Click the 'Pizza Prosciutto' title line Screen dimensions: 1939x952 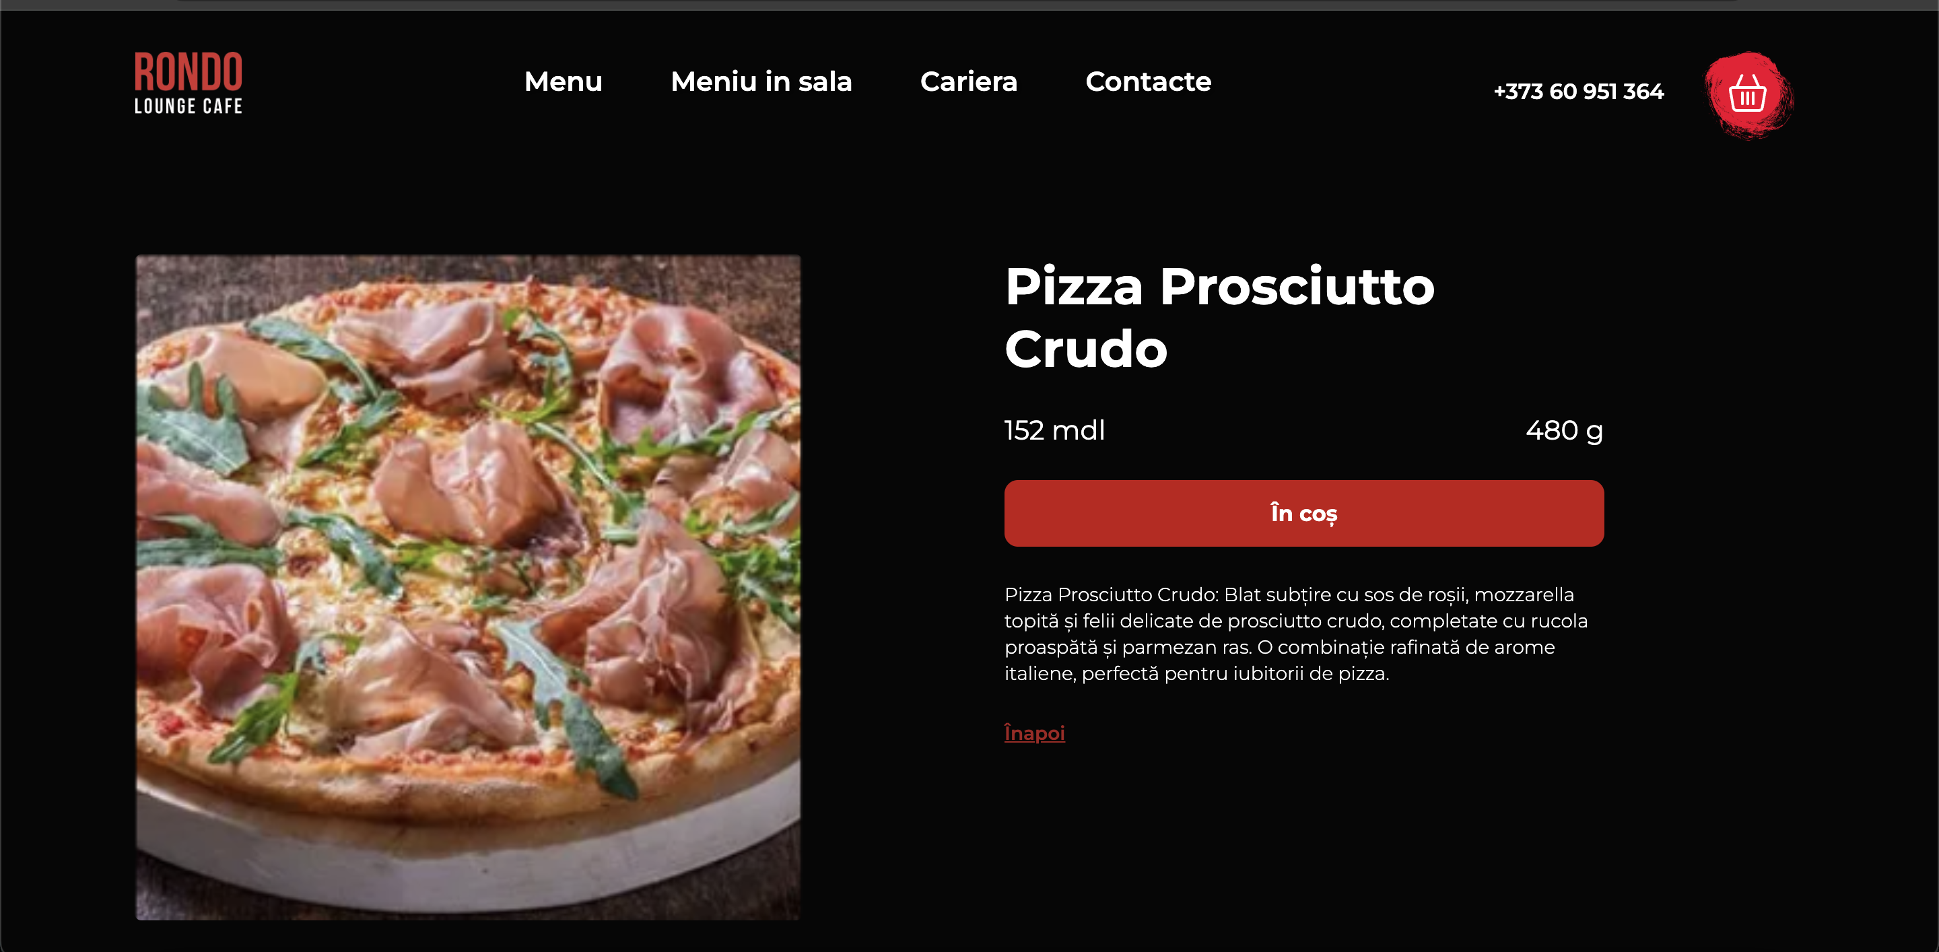[1219, 287]
